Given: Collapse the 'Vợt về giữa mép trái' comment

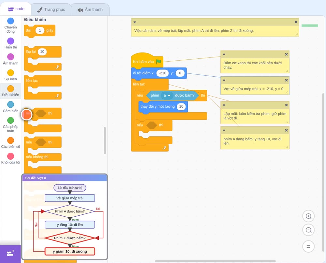Looking at the screenshot, I should [x=224, y=80].
